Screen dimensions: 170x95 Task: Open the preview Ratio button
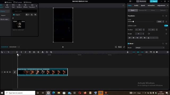pos(120,47)
